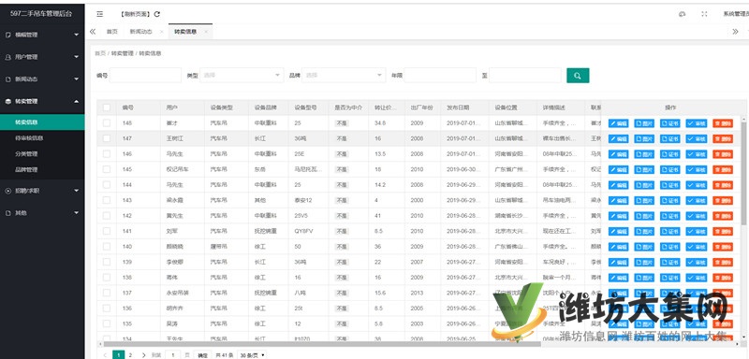This screenshot has width=749, height=359.
Task: Open the fullscreen icon in top bar
Action: pos(704,14)
